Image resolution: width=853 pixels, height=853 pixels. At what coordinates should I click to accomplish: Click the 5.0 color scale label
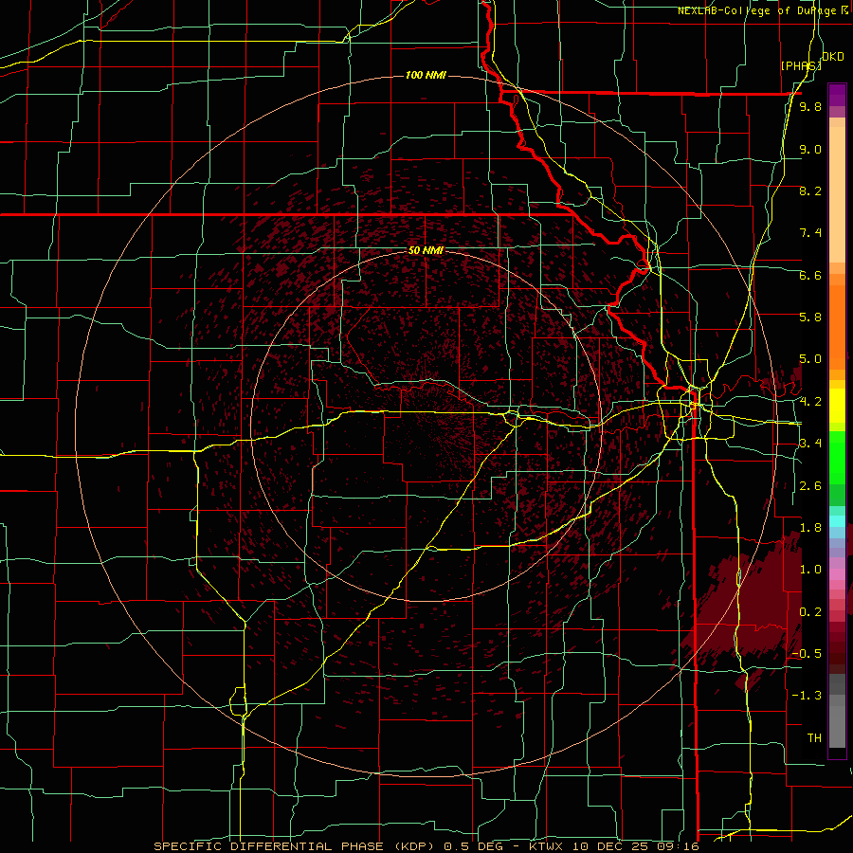point(810,359)
